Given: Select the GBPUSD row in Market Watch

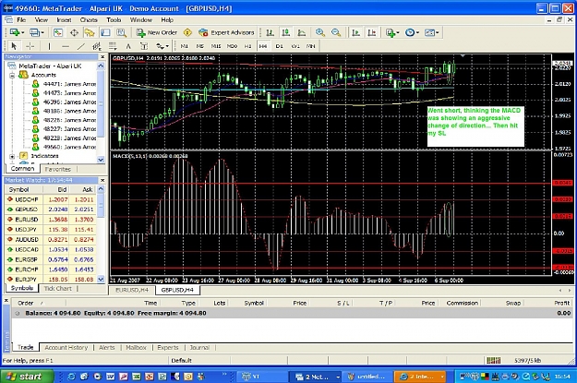Looking at the screenshot, I should coord(51,209).
